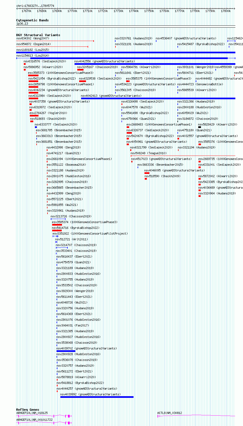
Task: Click nsv4751180 (Quan2021) label
Action: click(x=194, y=130)
